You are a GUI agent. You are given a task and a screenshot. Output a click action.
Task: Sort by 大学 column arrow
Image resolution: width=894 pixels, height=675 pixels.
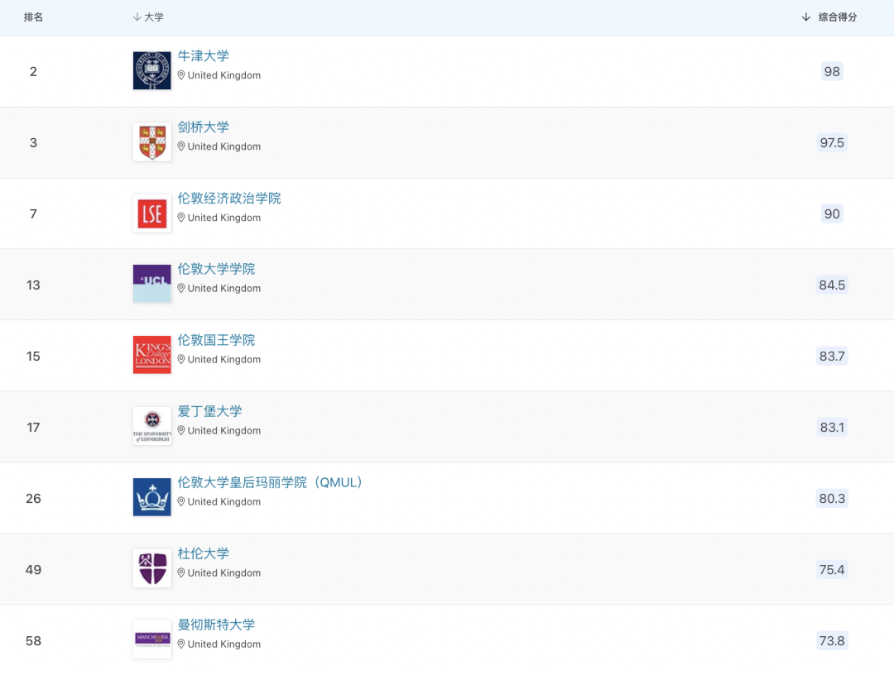pyautogui.click(x=137, y=17)
